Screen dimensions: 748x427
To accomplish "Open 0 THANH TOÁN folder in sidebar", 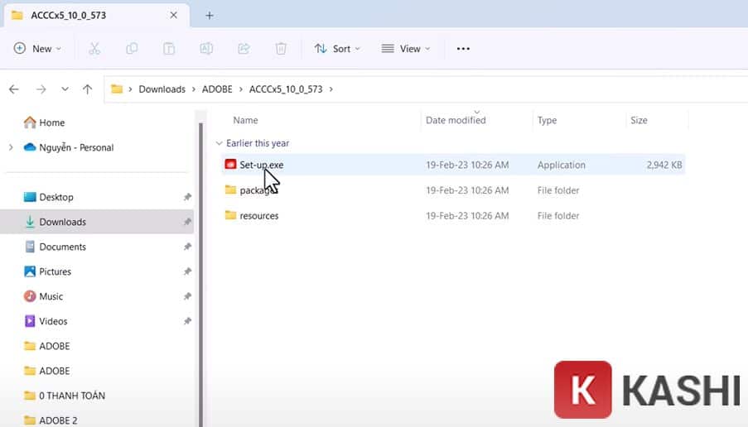I will [72, 395].
